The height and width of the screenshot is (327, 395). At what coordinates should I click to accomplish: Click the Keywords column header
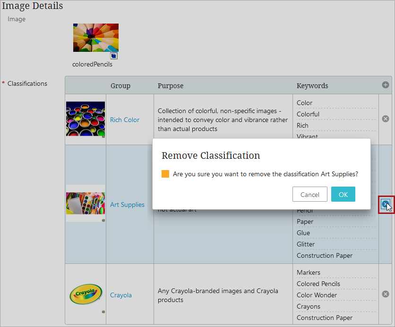click(312, 86)
